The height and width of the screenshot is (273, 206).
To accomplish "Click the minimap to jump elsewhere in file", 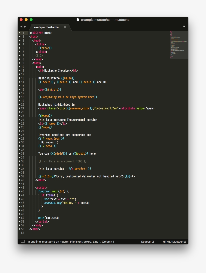I will click(x=178, y=45).
